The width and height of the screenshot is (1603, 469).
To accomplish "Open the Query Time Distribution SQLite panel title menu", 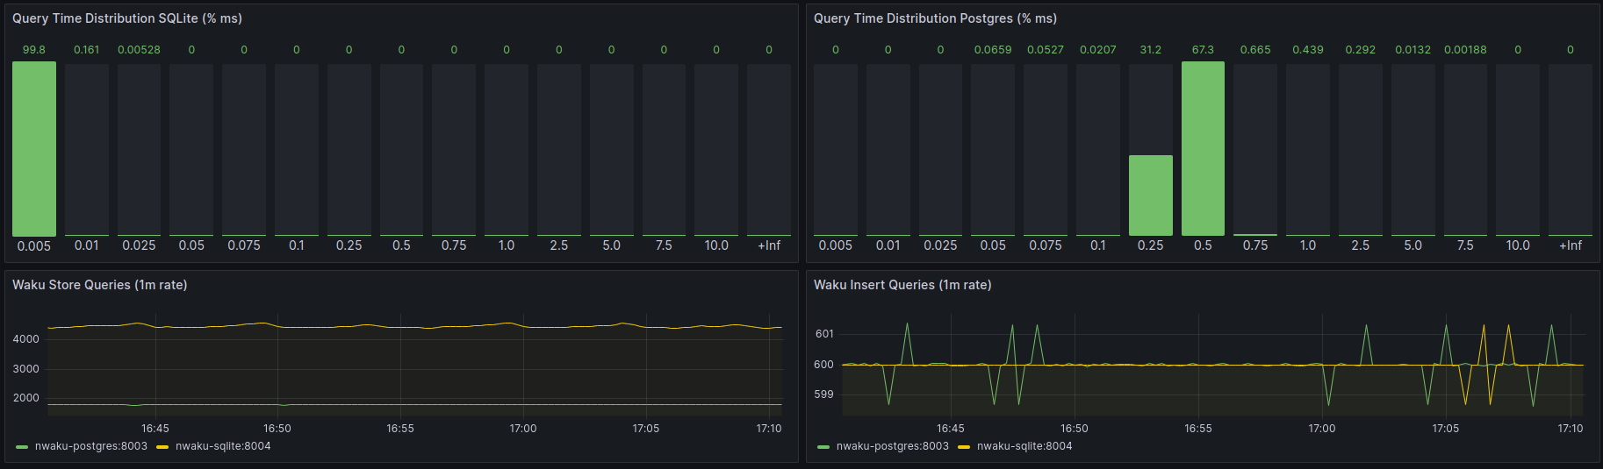I will click(x=126, y=18).
